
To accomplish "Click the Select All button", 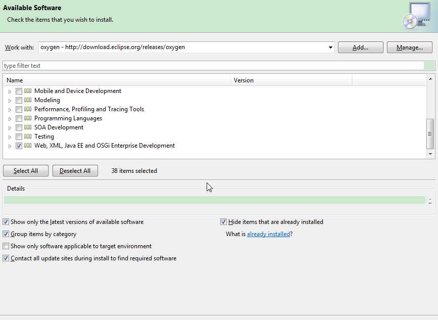I will (26, 171).
